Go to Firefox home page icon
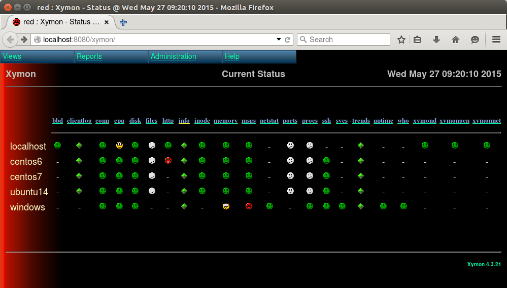The height and width of the screenshot is (288, 507). [456, 40]
